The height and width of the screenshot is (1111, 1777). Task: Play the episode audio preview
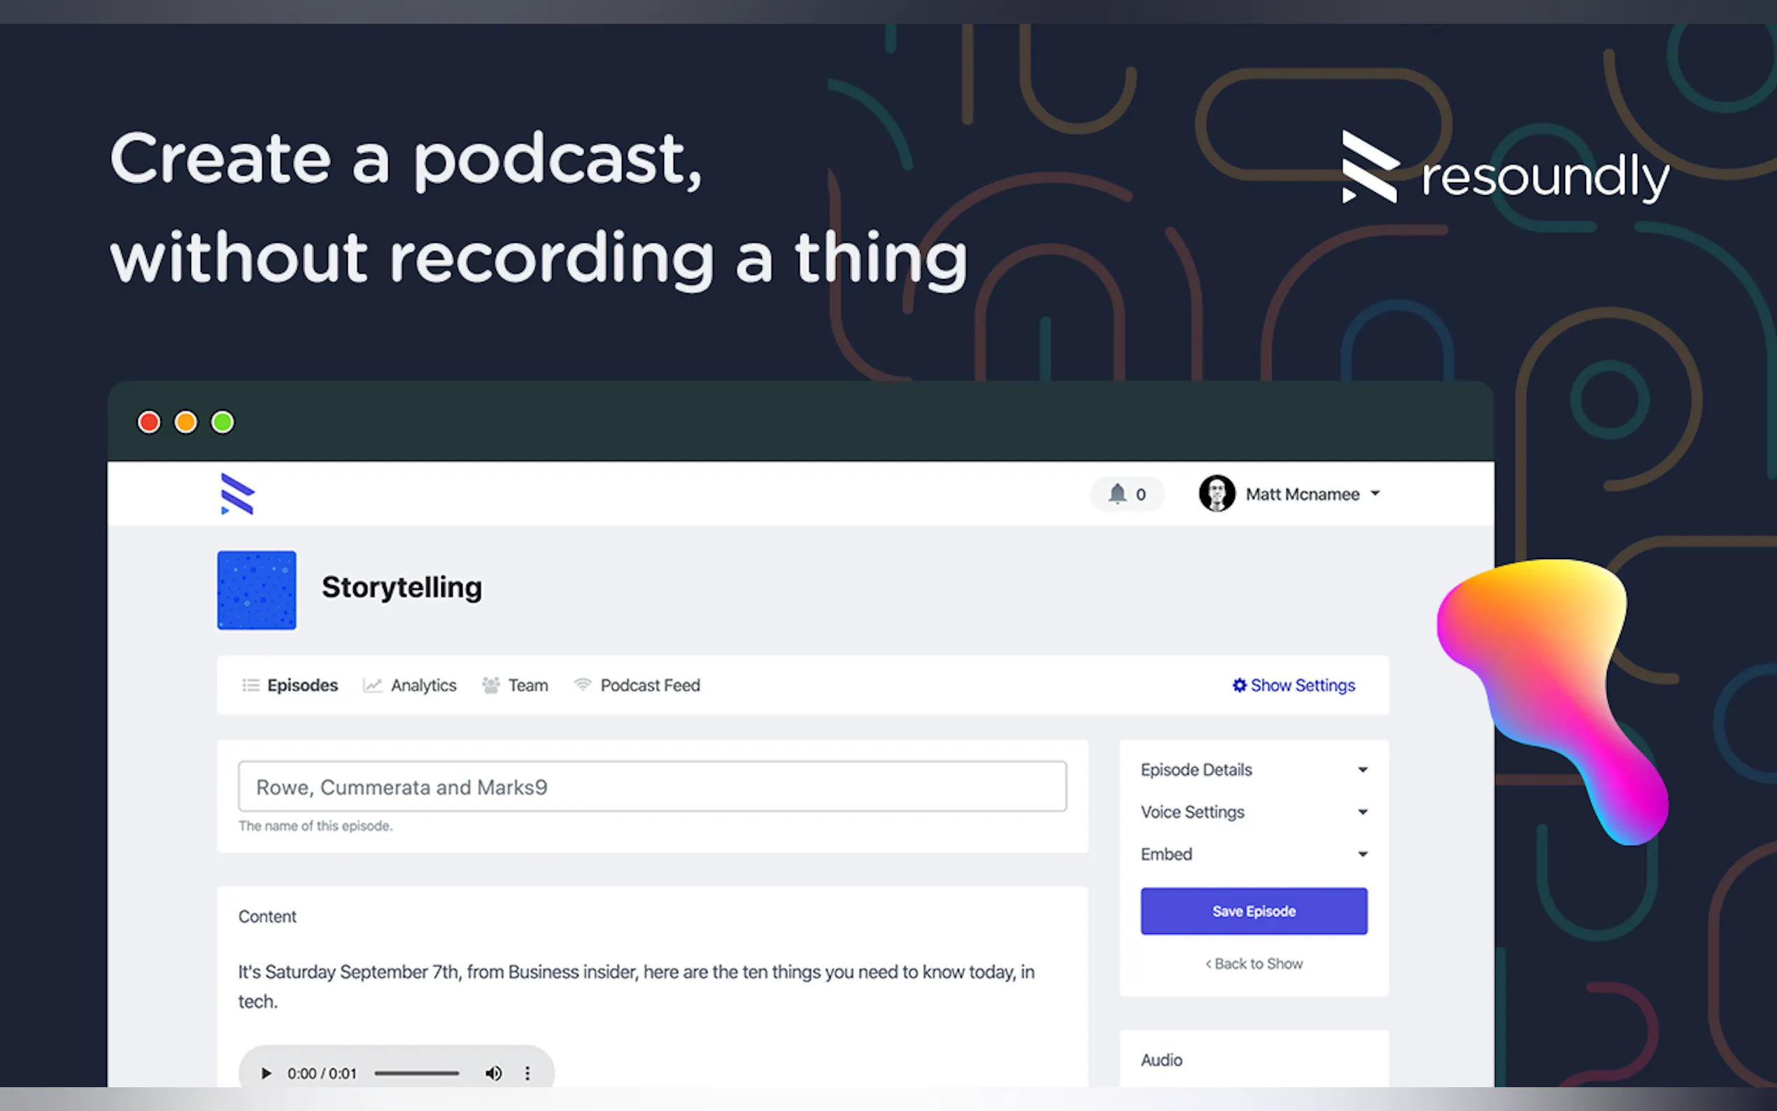(267, 1073)
